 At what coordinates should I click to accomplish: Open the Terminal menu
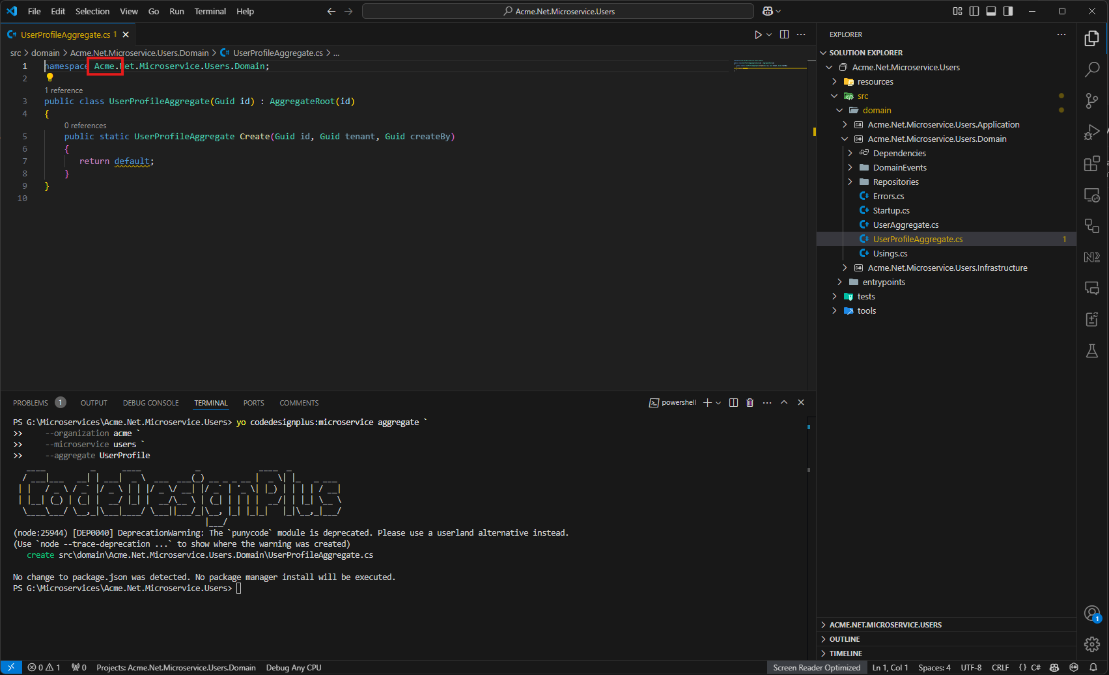click(x=210, y=11)
